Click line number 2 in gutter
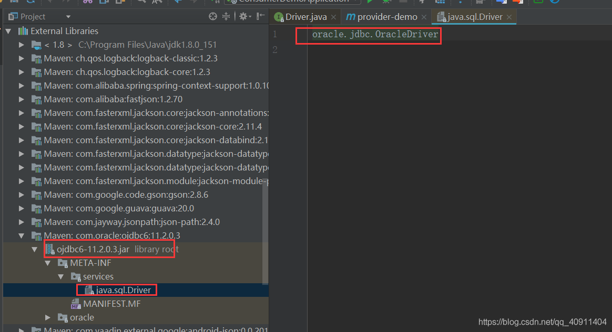The height and width of the screenshot is (332, 612). [275, 50]
